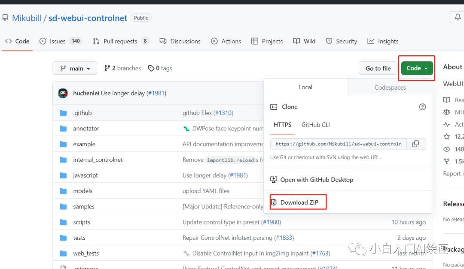Click the samples folder icon

click(63, 207)
